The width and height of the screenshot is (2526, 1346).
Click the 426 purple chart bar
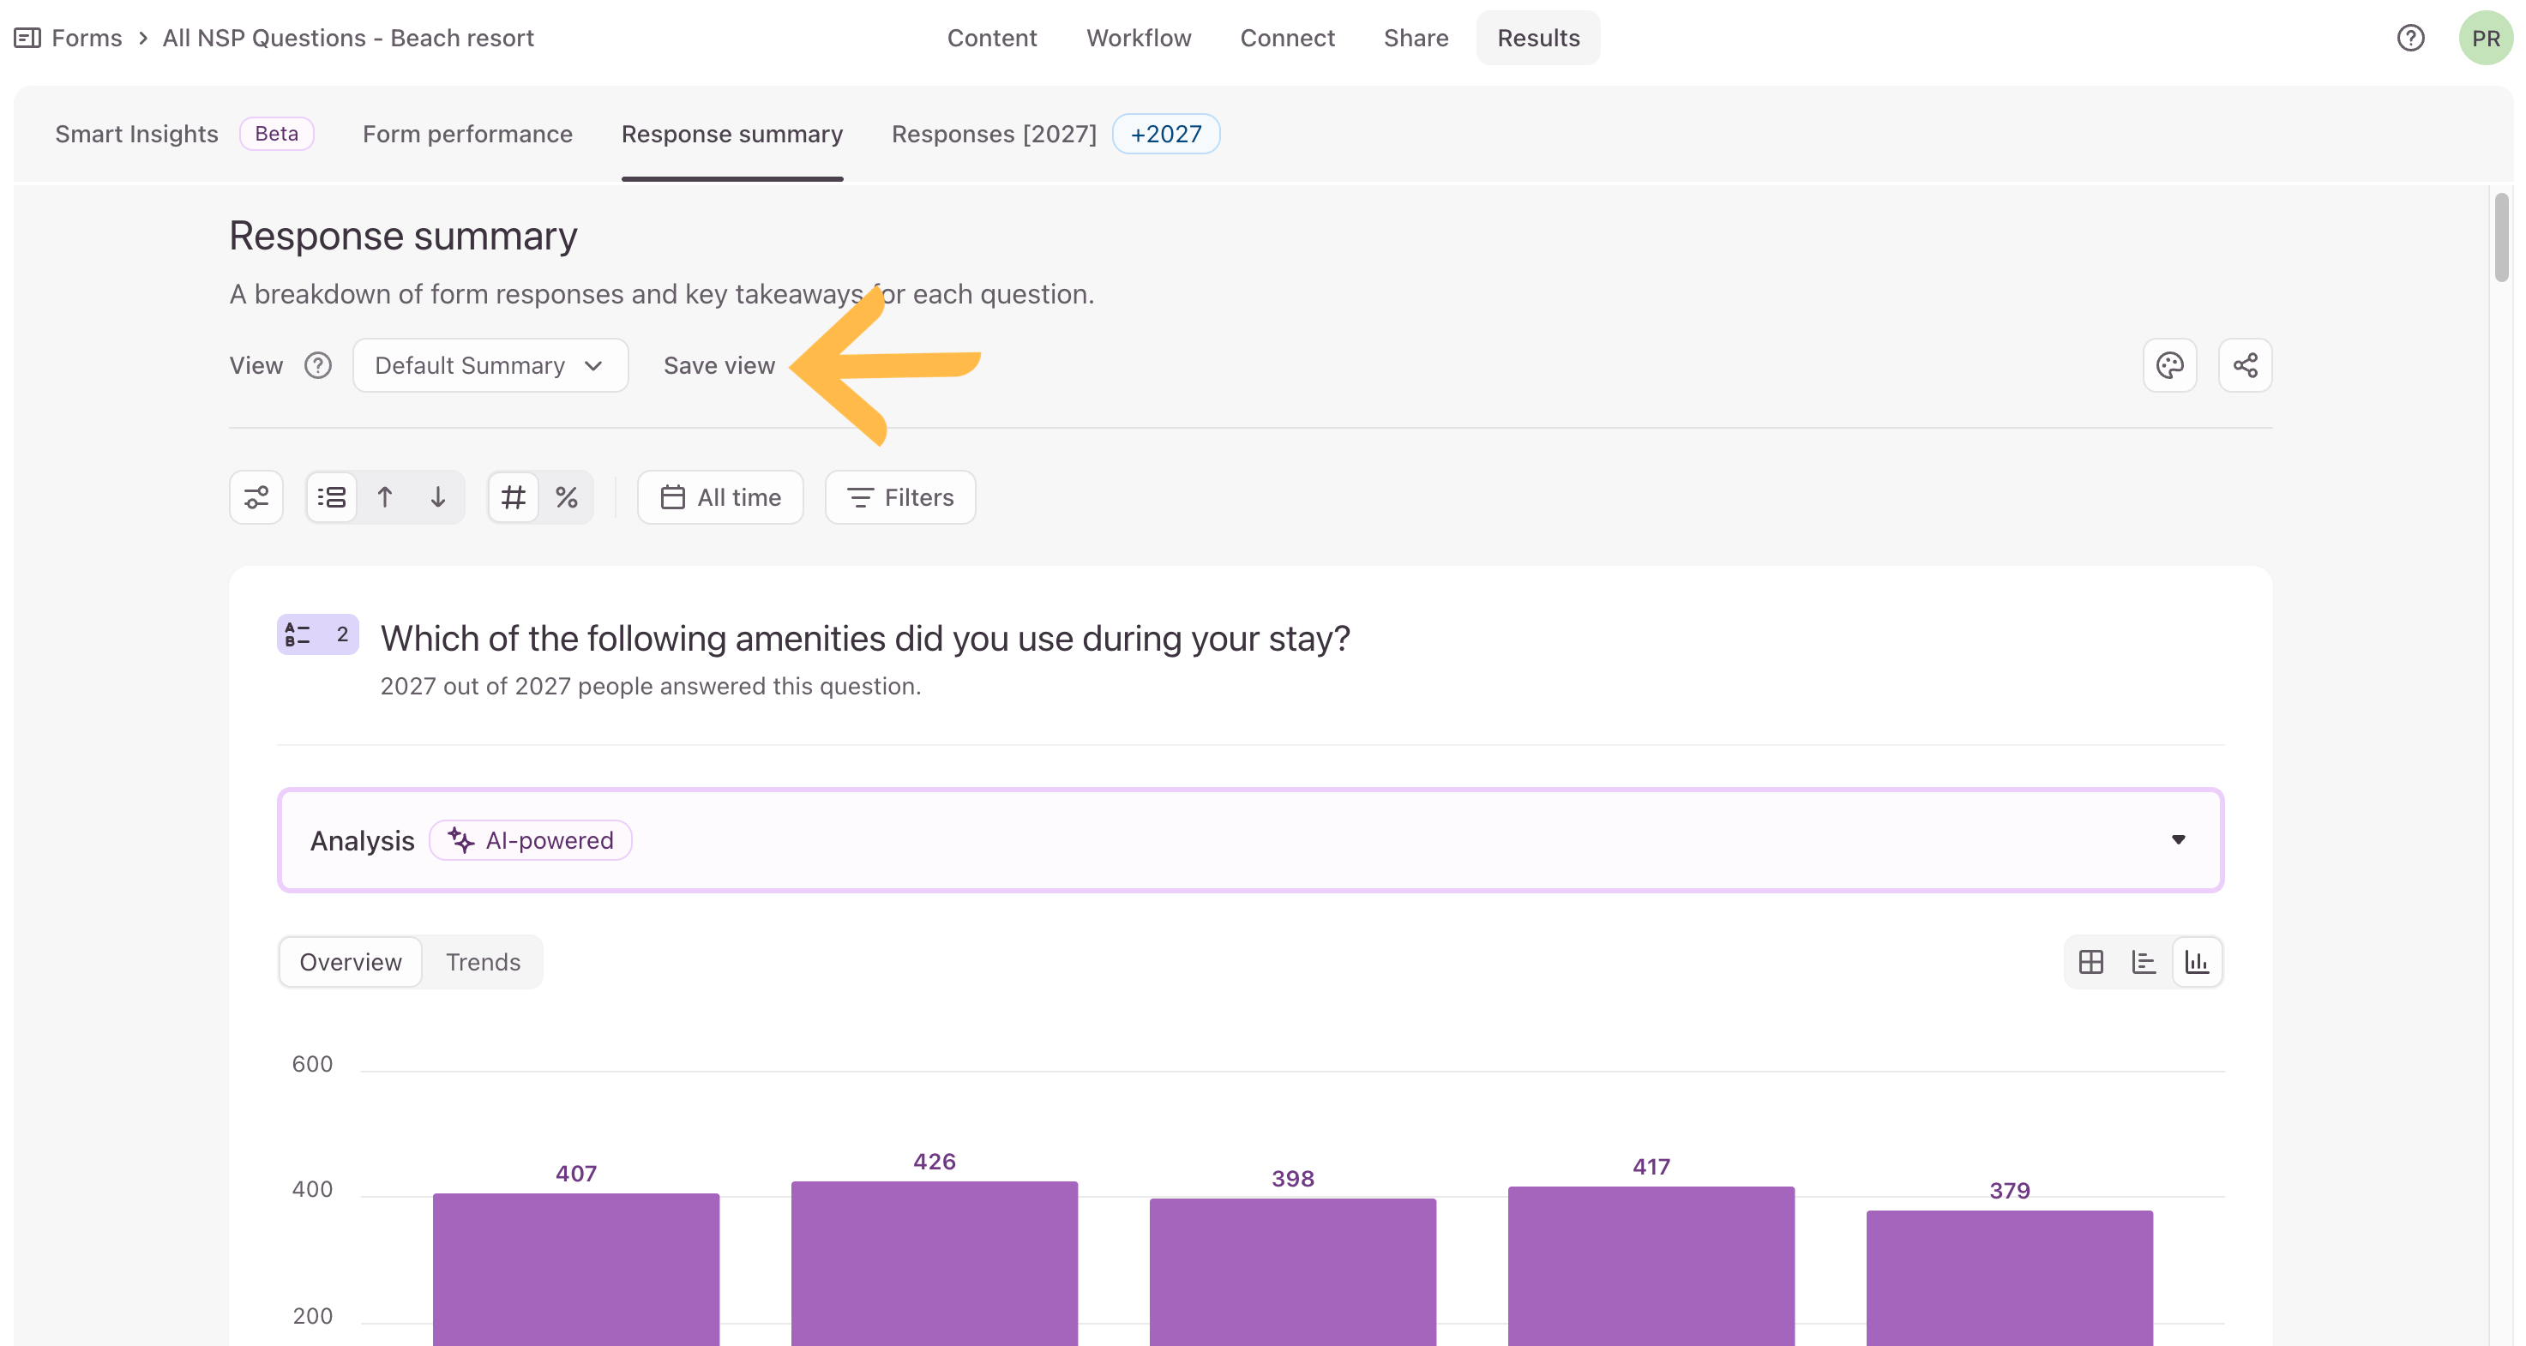click(935, 1263)
